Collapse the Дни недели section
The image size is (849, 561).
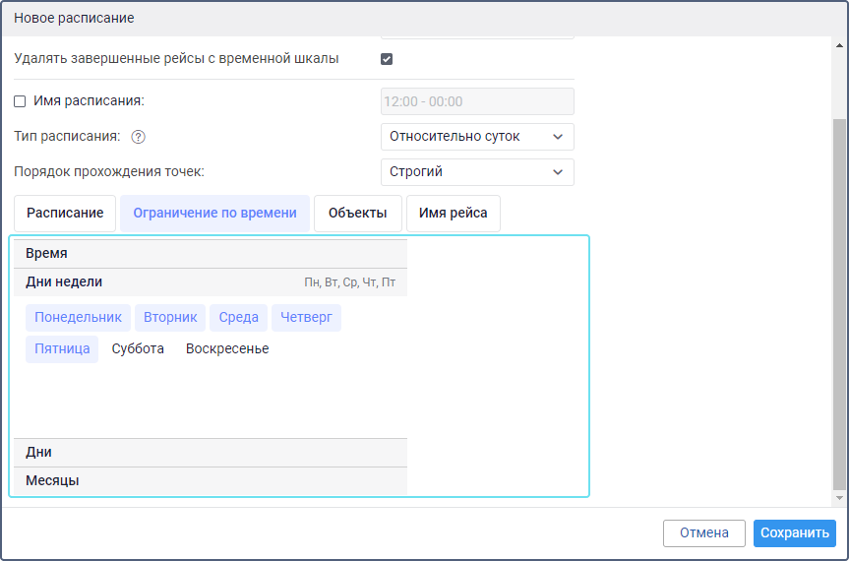pyautogui.click(x=211, y=282)
